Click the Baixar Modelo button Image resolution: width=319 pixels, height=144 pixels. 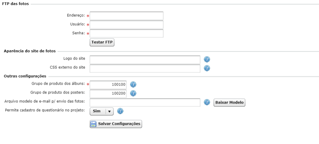(x=229, y=102)
